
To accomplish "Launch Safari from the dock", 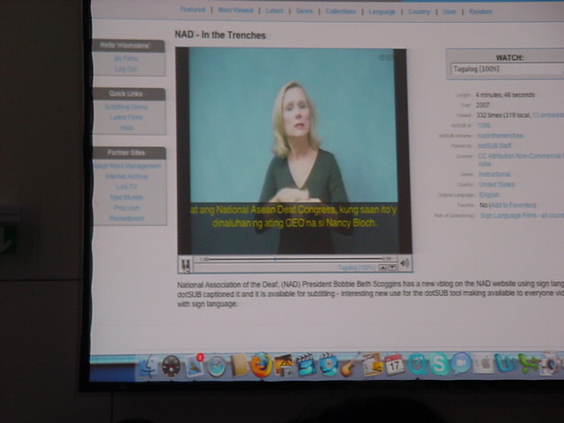I will point(217,367).
